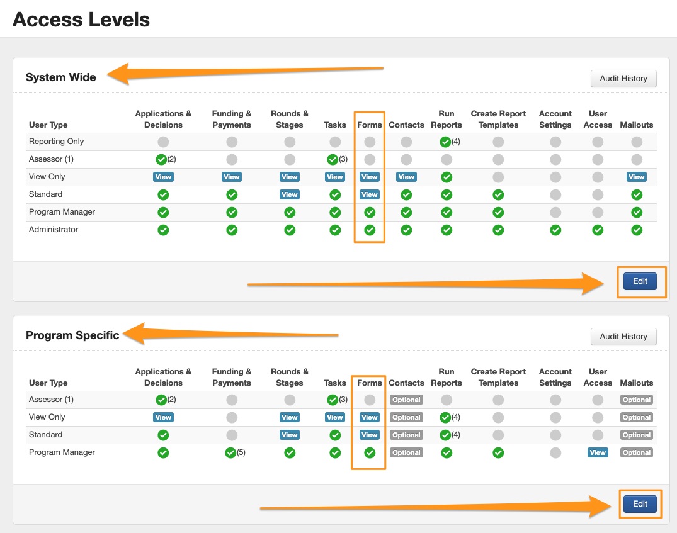The width and height of the screenshot is (677, 533).
Task: Click System Wide Forms column header
Action: [x=370, y=125]
